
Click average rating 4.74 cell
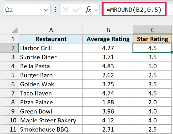point(108,93)
